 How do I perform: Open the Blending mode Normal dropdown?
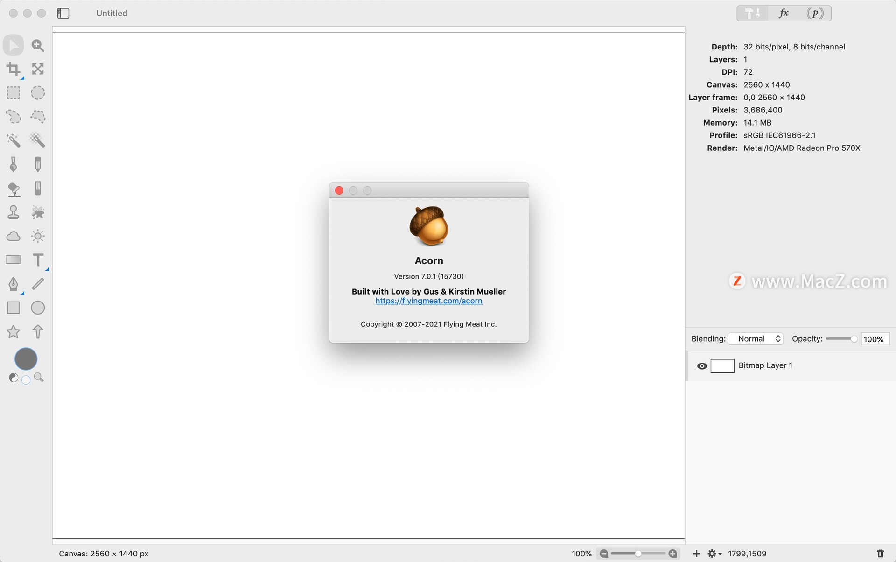point(756,339)
